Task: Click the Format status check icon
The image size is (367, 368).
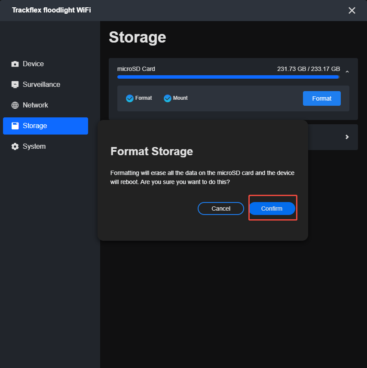Action: (130, 98)
